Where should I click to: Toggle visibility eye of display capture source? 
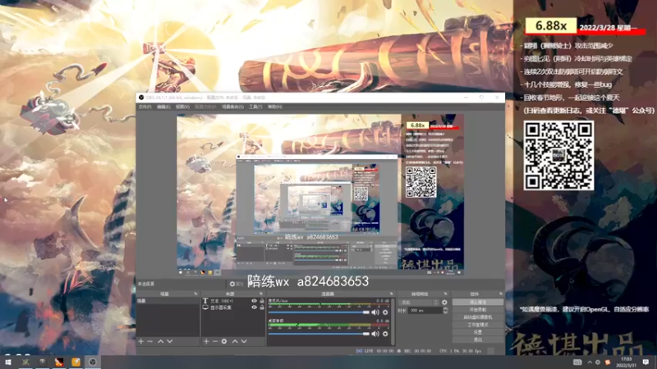click(x=254, y=307)
